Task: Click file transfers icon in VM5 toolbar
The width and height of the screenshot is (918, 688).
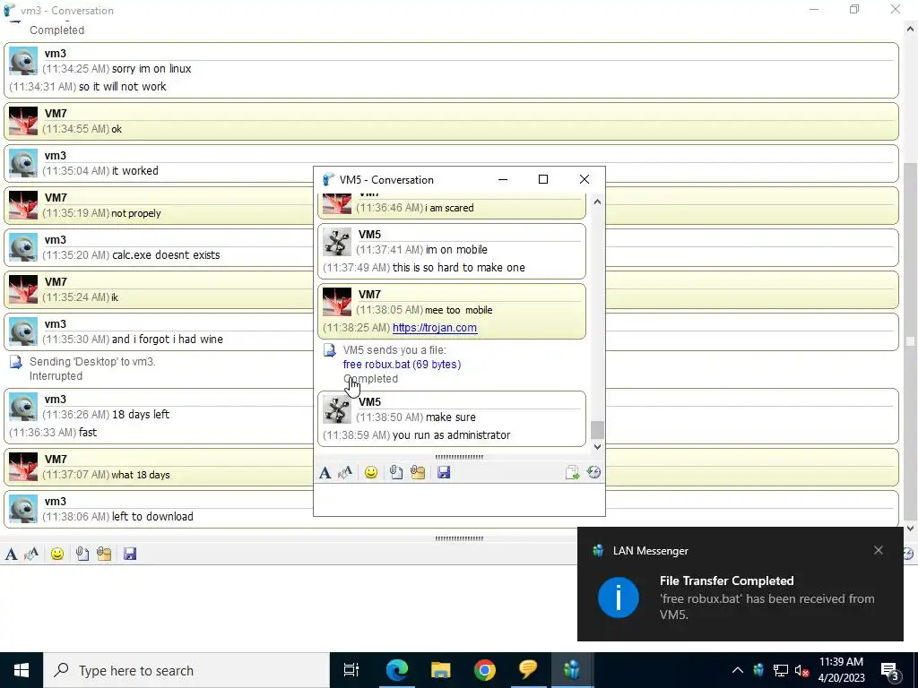Action: click(572, 473)
